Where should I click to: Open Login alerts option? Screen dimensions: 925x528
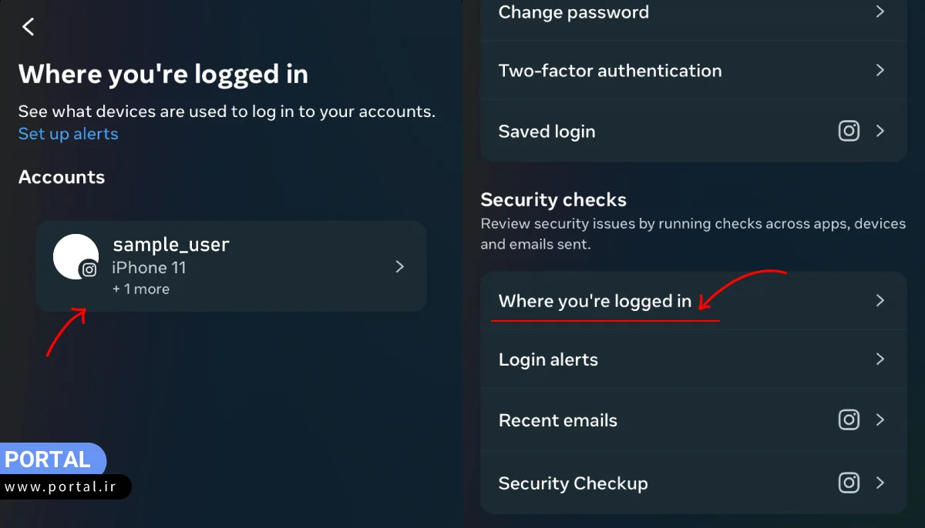pos(548,359)
